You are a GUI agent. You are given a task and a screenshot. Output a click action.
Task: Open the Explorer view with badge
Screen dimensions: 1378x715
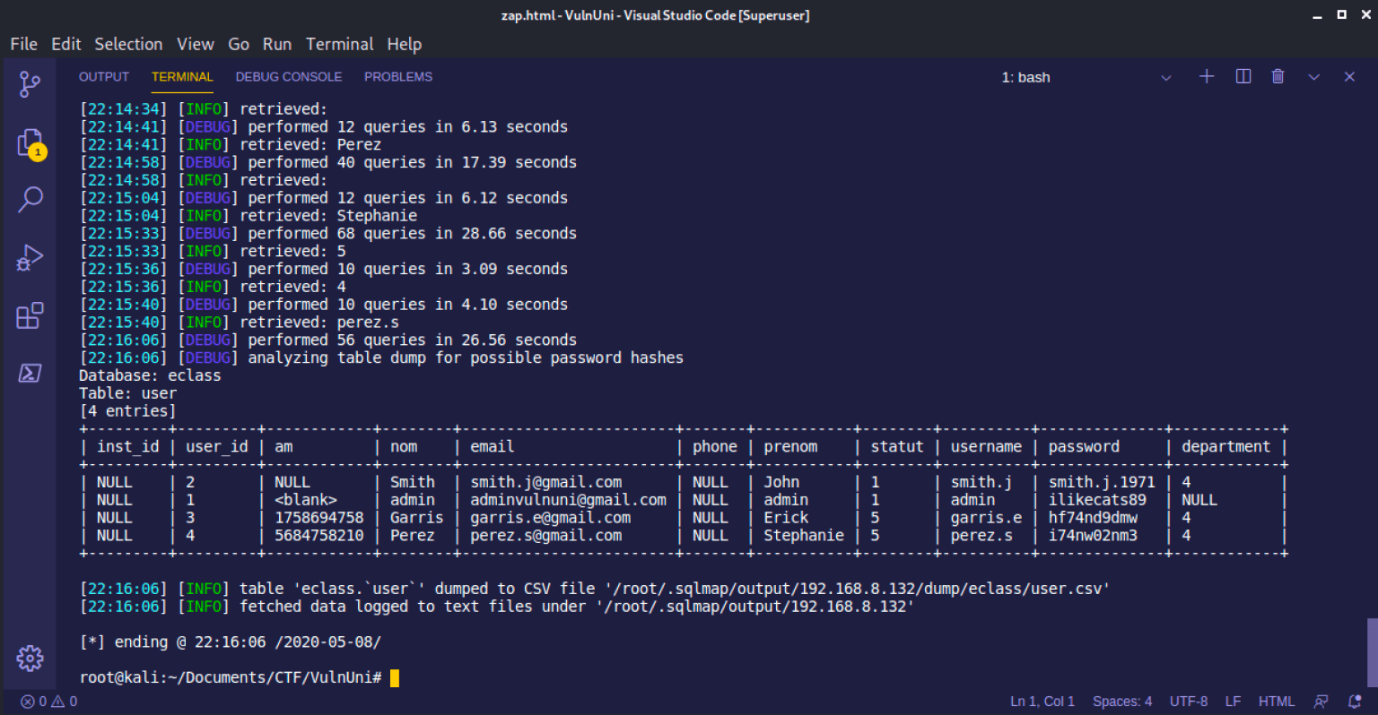point(31,143)
